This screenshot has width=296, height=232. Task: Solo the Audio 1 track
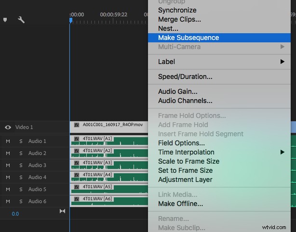(21, 141)
